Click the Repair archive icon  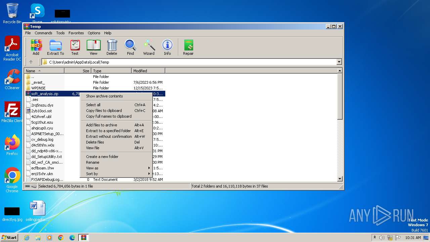tap(188, 47)
